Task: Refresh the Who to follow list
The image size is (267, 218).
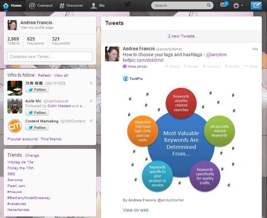Action: point(44,76)
